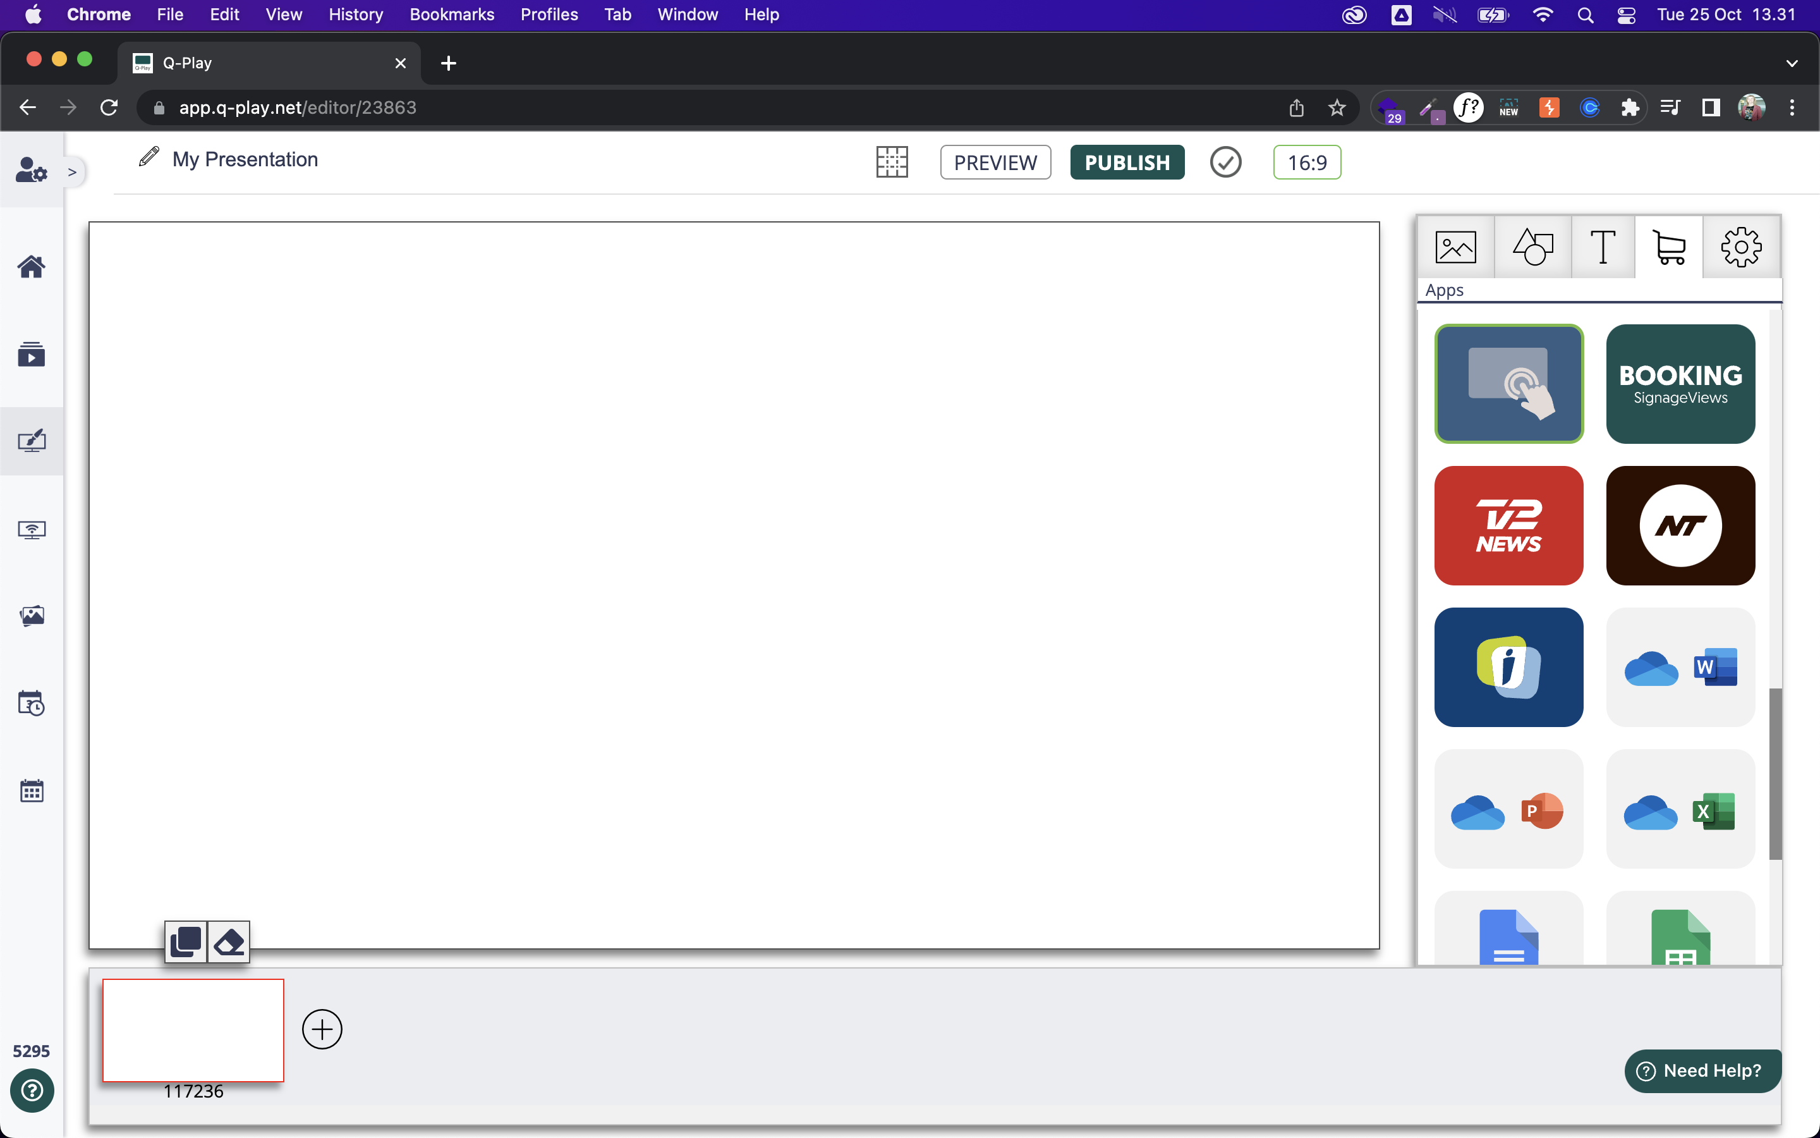Add the Google Docs app

pyautogui.click(x=1508, y=929)
